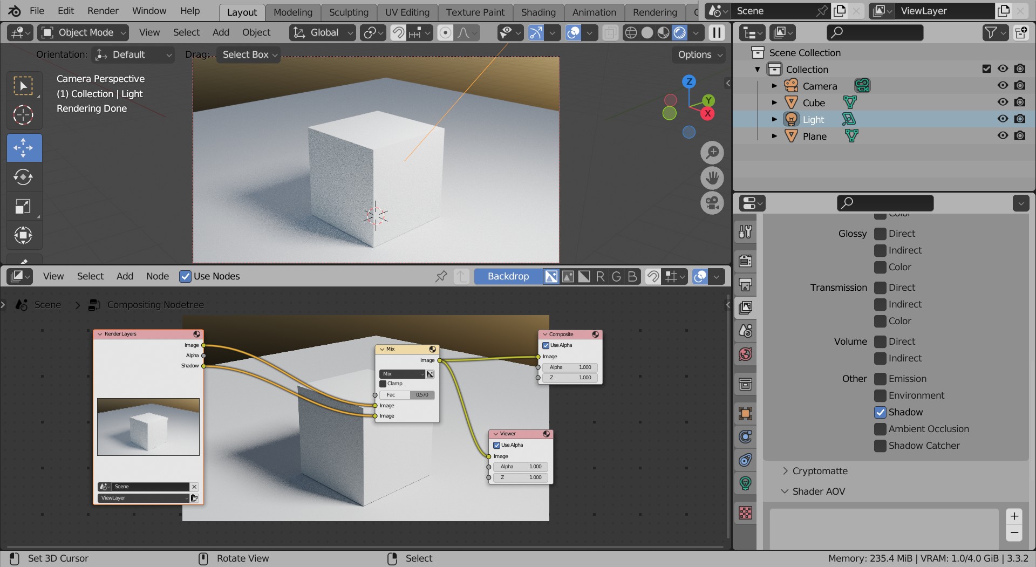
Task: Open the node editor Node menu
Action: (158, 276)
